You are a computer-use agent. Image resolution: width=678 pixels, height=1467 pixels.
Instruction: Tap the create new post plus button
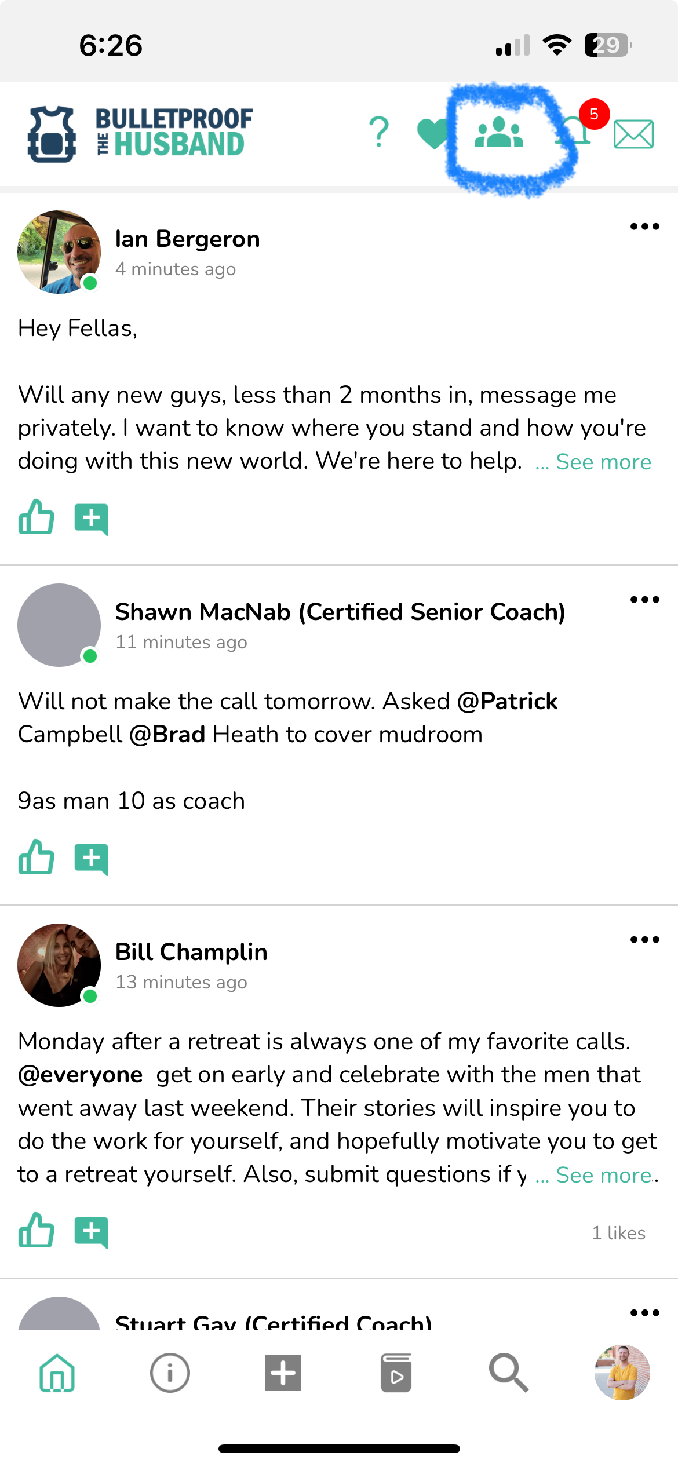(283, 1373)
